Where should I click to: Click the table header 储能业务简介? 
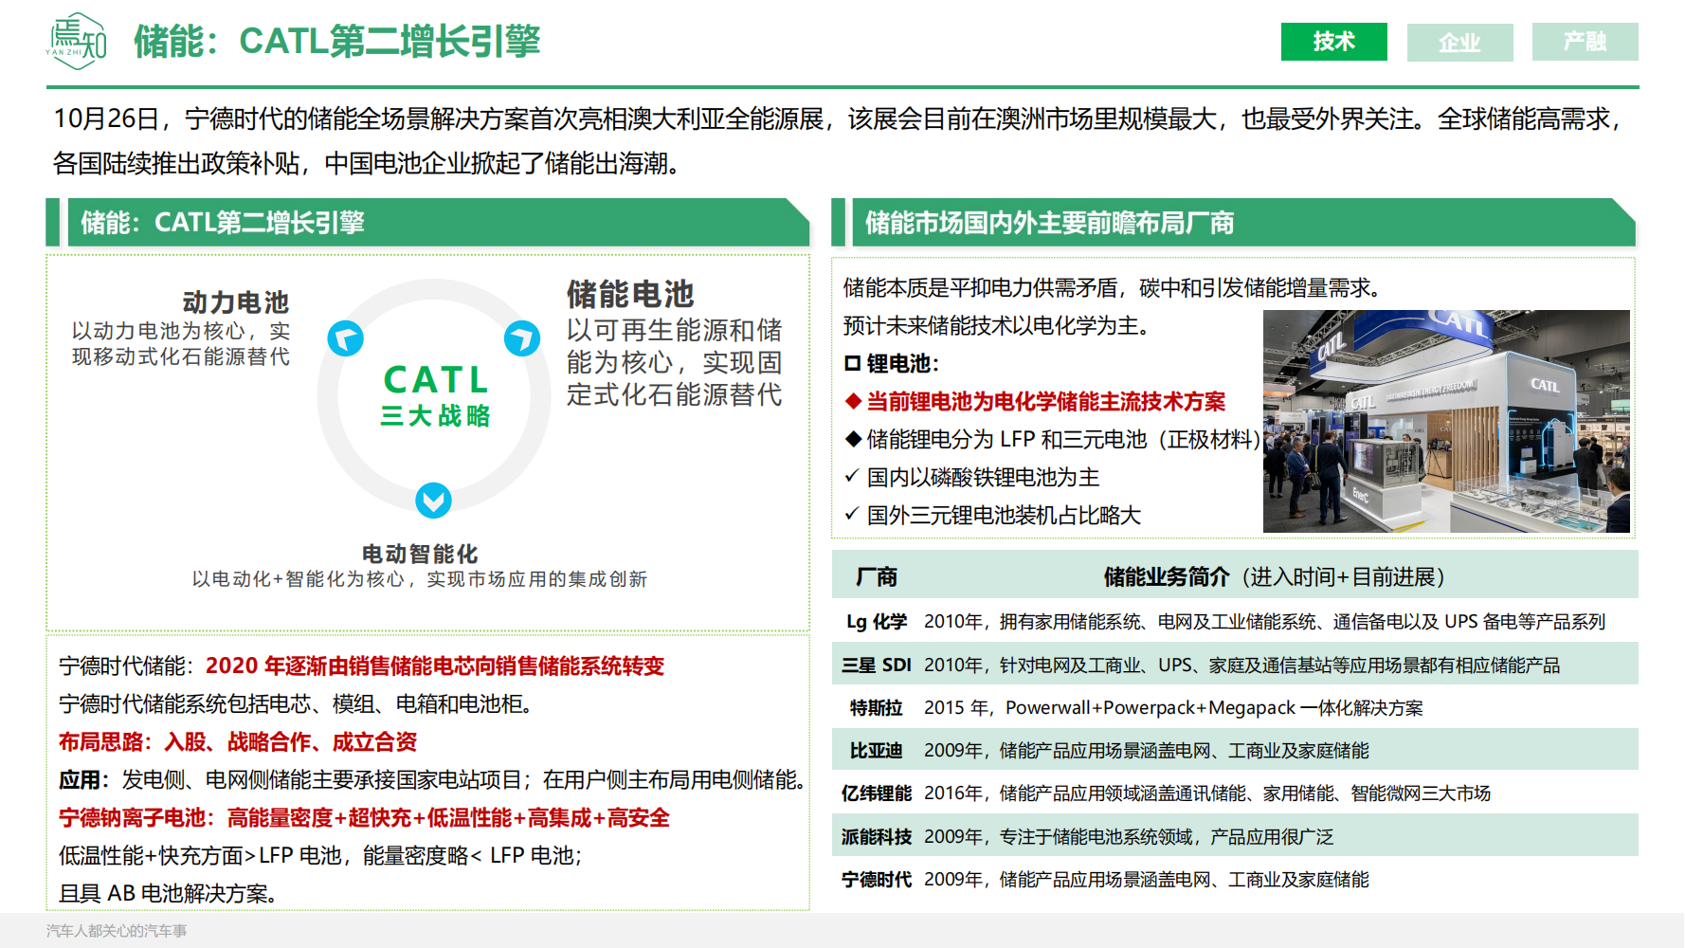tap(1167, 576)
